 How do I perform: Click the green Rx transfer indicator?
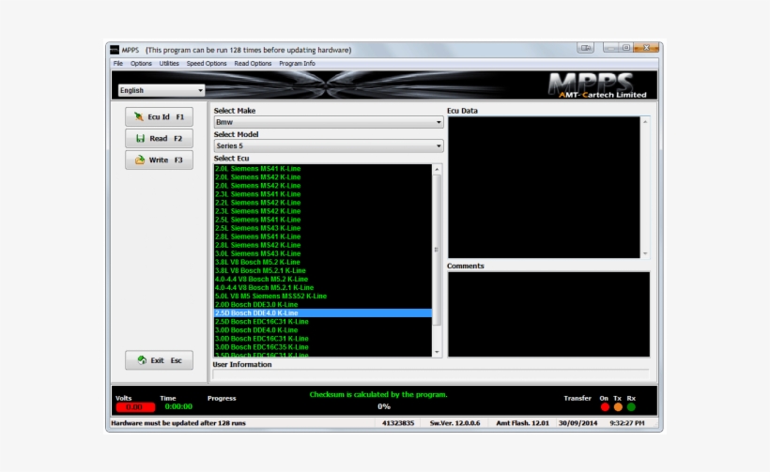pos(631,407)
